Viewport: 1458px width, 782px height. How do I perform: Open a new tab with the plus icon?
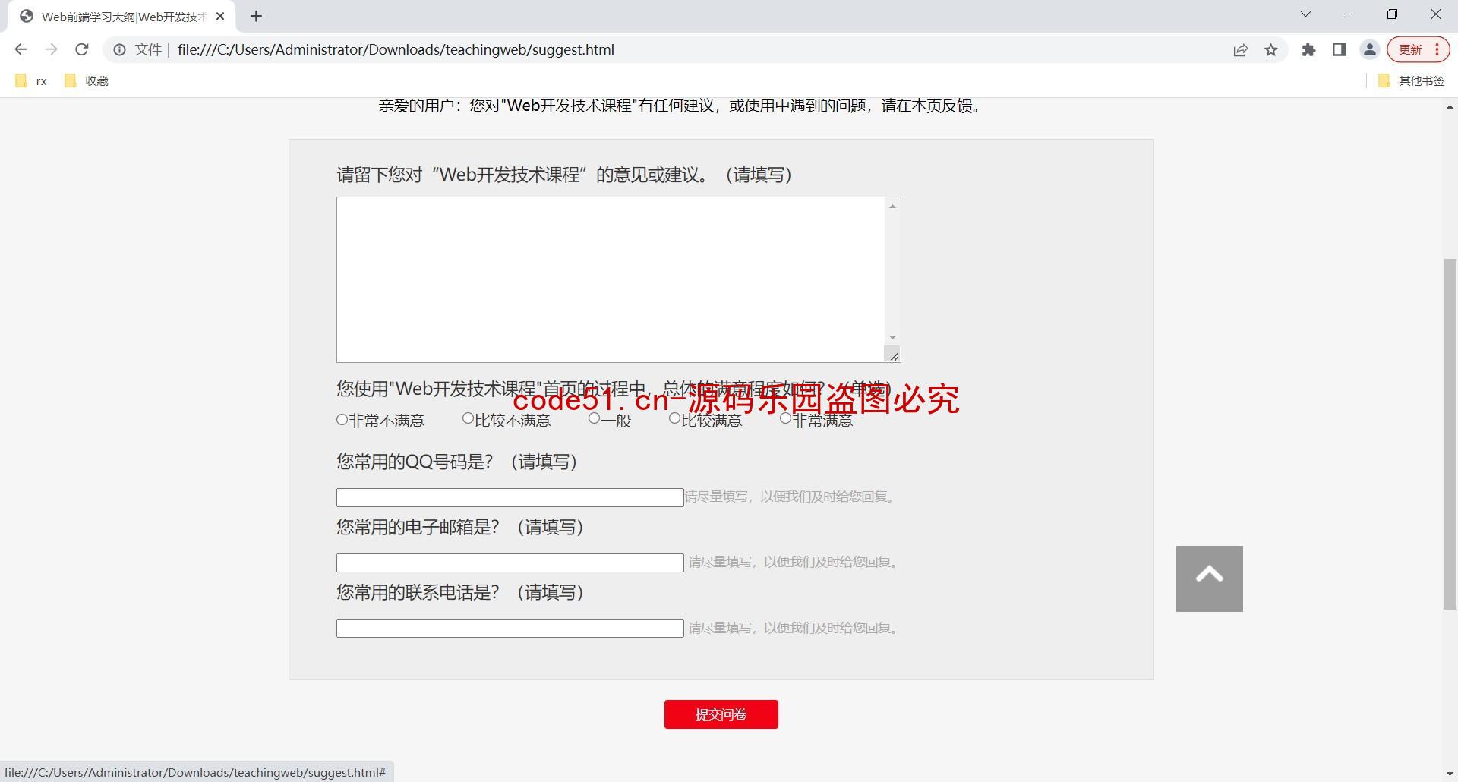point(256,16)
